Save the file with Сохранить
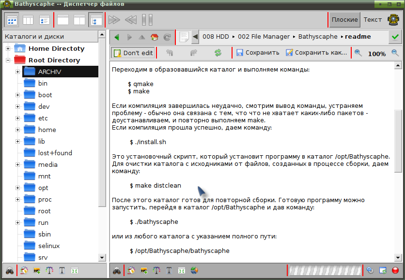 258,53
